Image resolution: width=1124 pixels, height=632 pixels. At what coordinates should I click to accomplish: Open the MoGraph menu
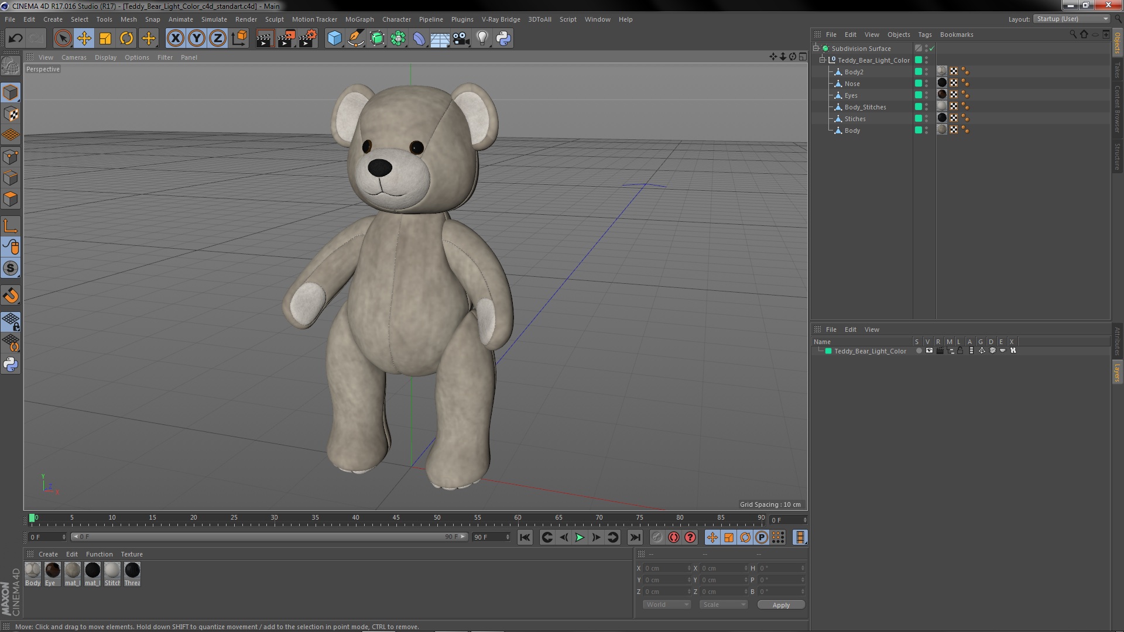coord(359,19)
